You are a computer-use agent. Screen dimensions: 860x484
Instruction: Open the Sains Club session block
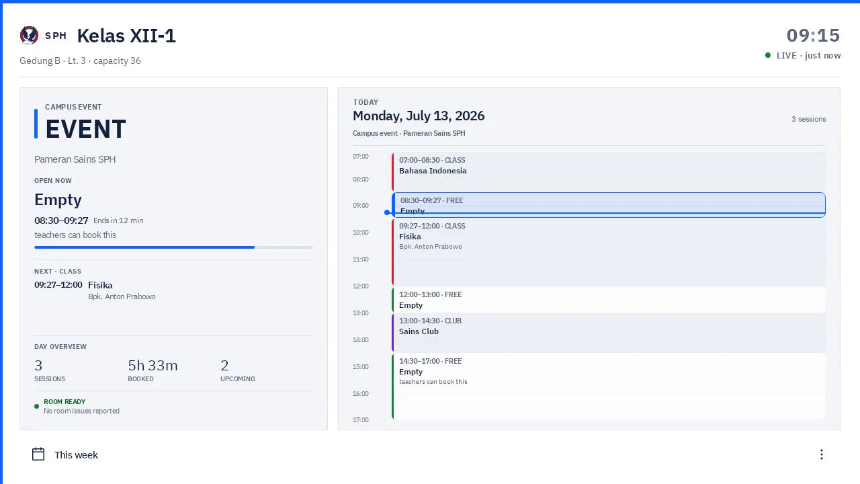[x=609, y=333]
